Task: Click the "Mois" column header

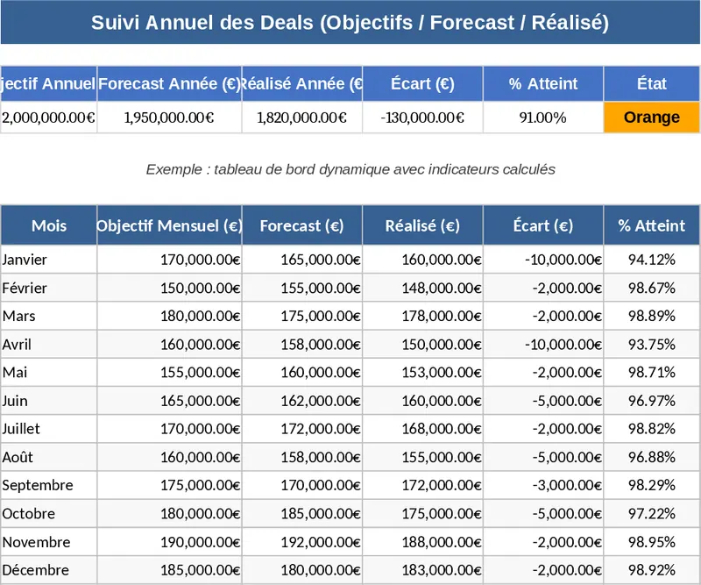Action: tap(49, 226)
